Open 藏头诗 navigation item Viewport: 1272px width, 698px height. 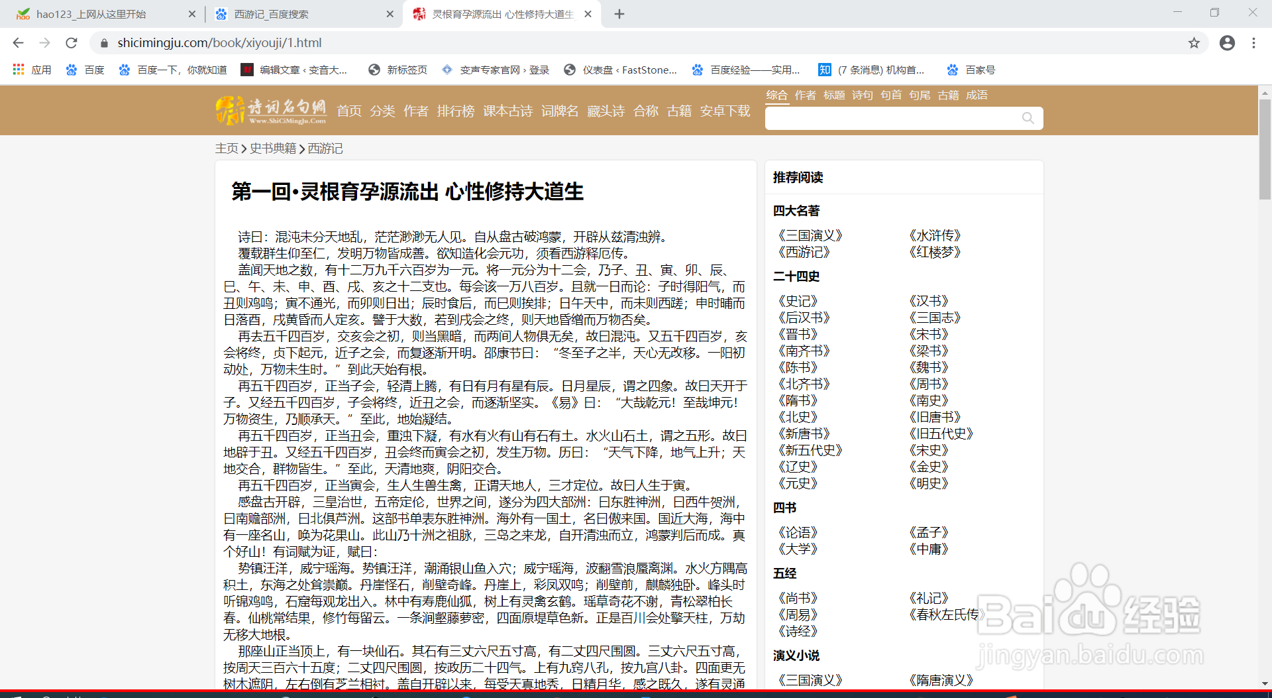pyautogui.click(x=606, y=111)
